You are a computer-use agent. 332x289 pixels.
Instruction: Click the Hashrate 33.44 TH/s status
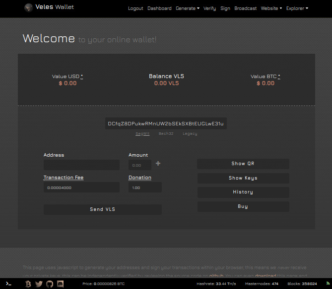[216, 284]
